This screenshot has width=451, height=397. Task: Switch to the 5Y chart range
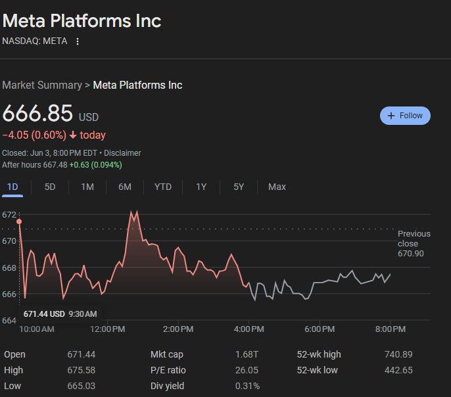point(239,187)
